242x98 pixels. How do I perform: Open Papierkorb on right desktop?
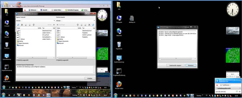119,46
